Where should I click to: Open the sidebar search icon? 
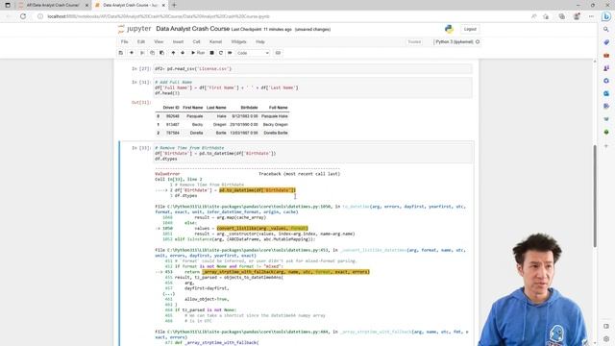[x=606, y=30]
